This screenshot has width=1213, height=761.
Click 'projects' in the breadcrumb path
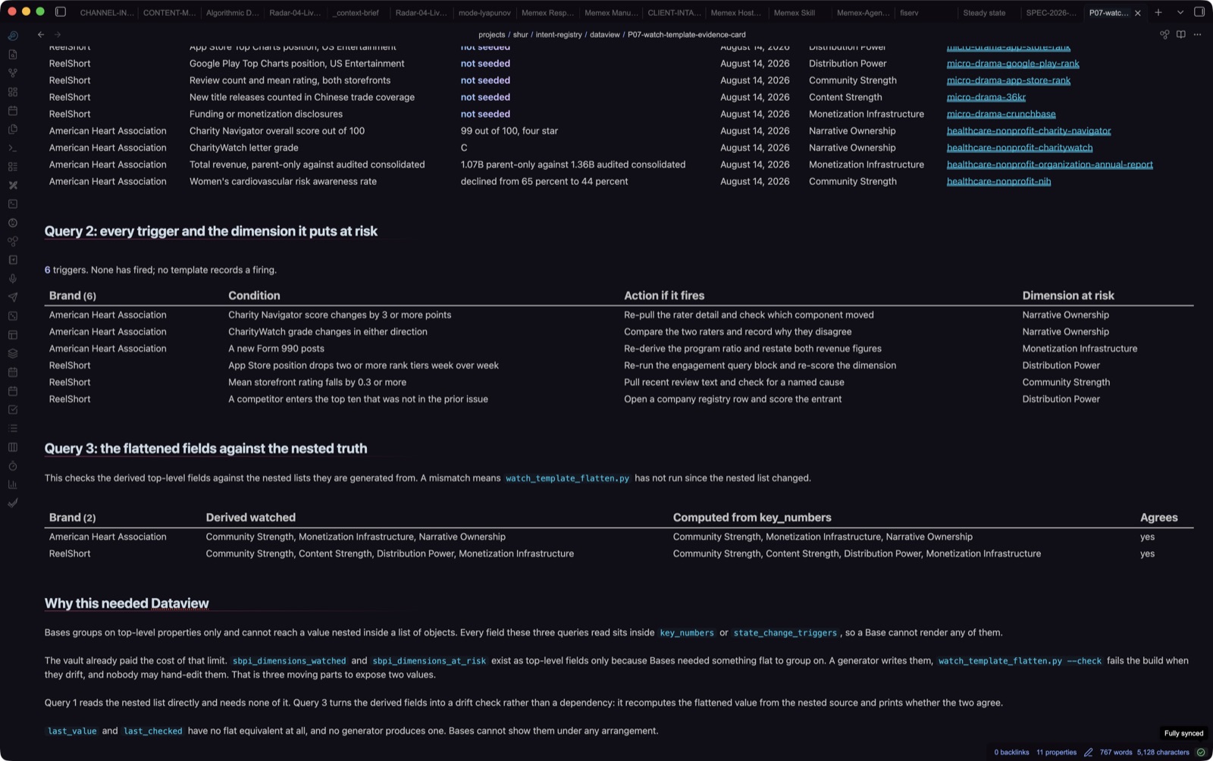click(x=491, y=35)
